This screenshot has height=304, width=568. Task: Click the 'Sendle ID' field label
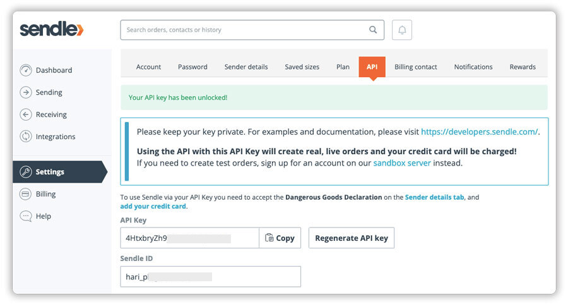click(x=136, y=258)
